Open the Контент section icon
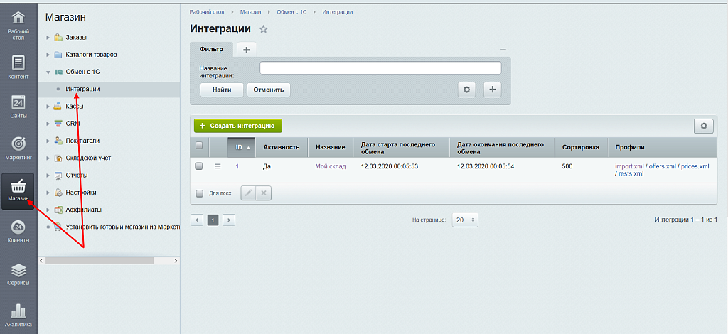This screenshot has height=334, width=728. [x=18, y=67]
